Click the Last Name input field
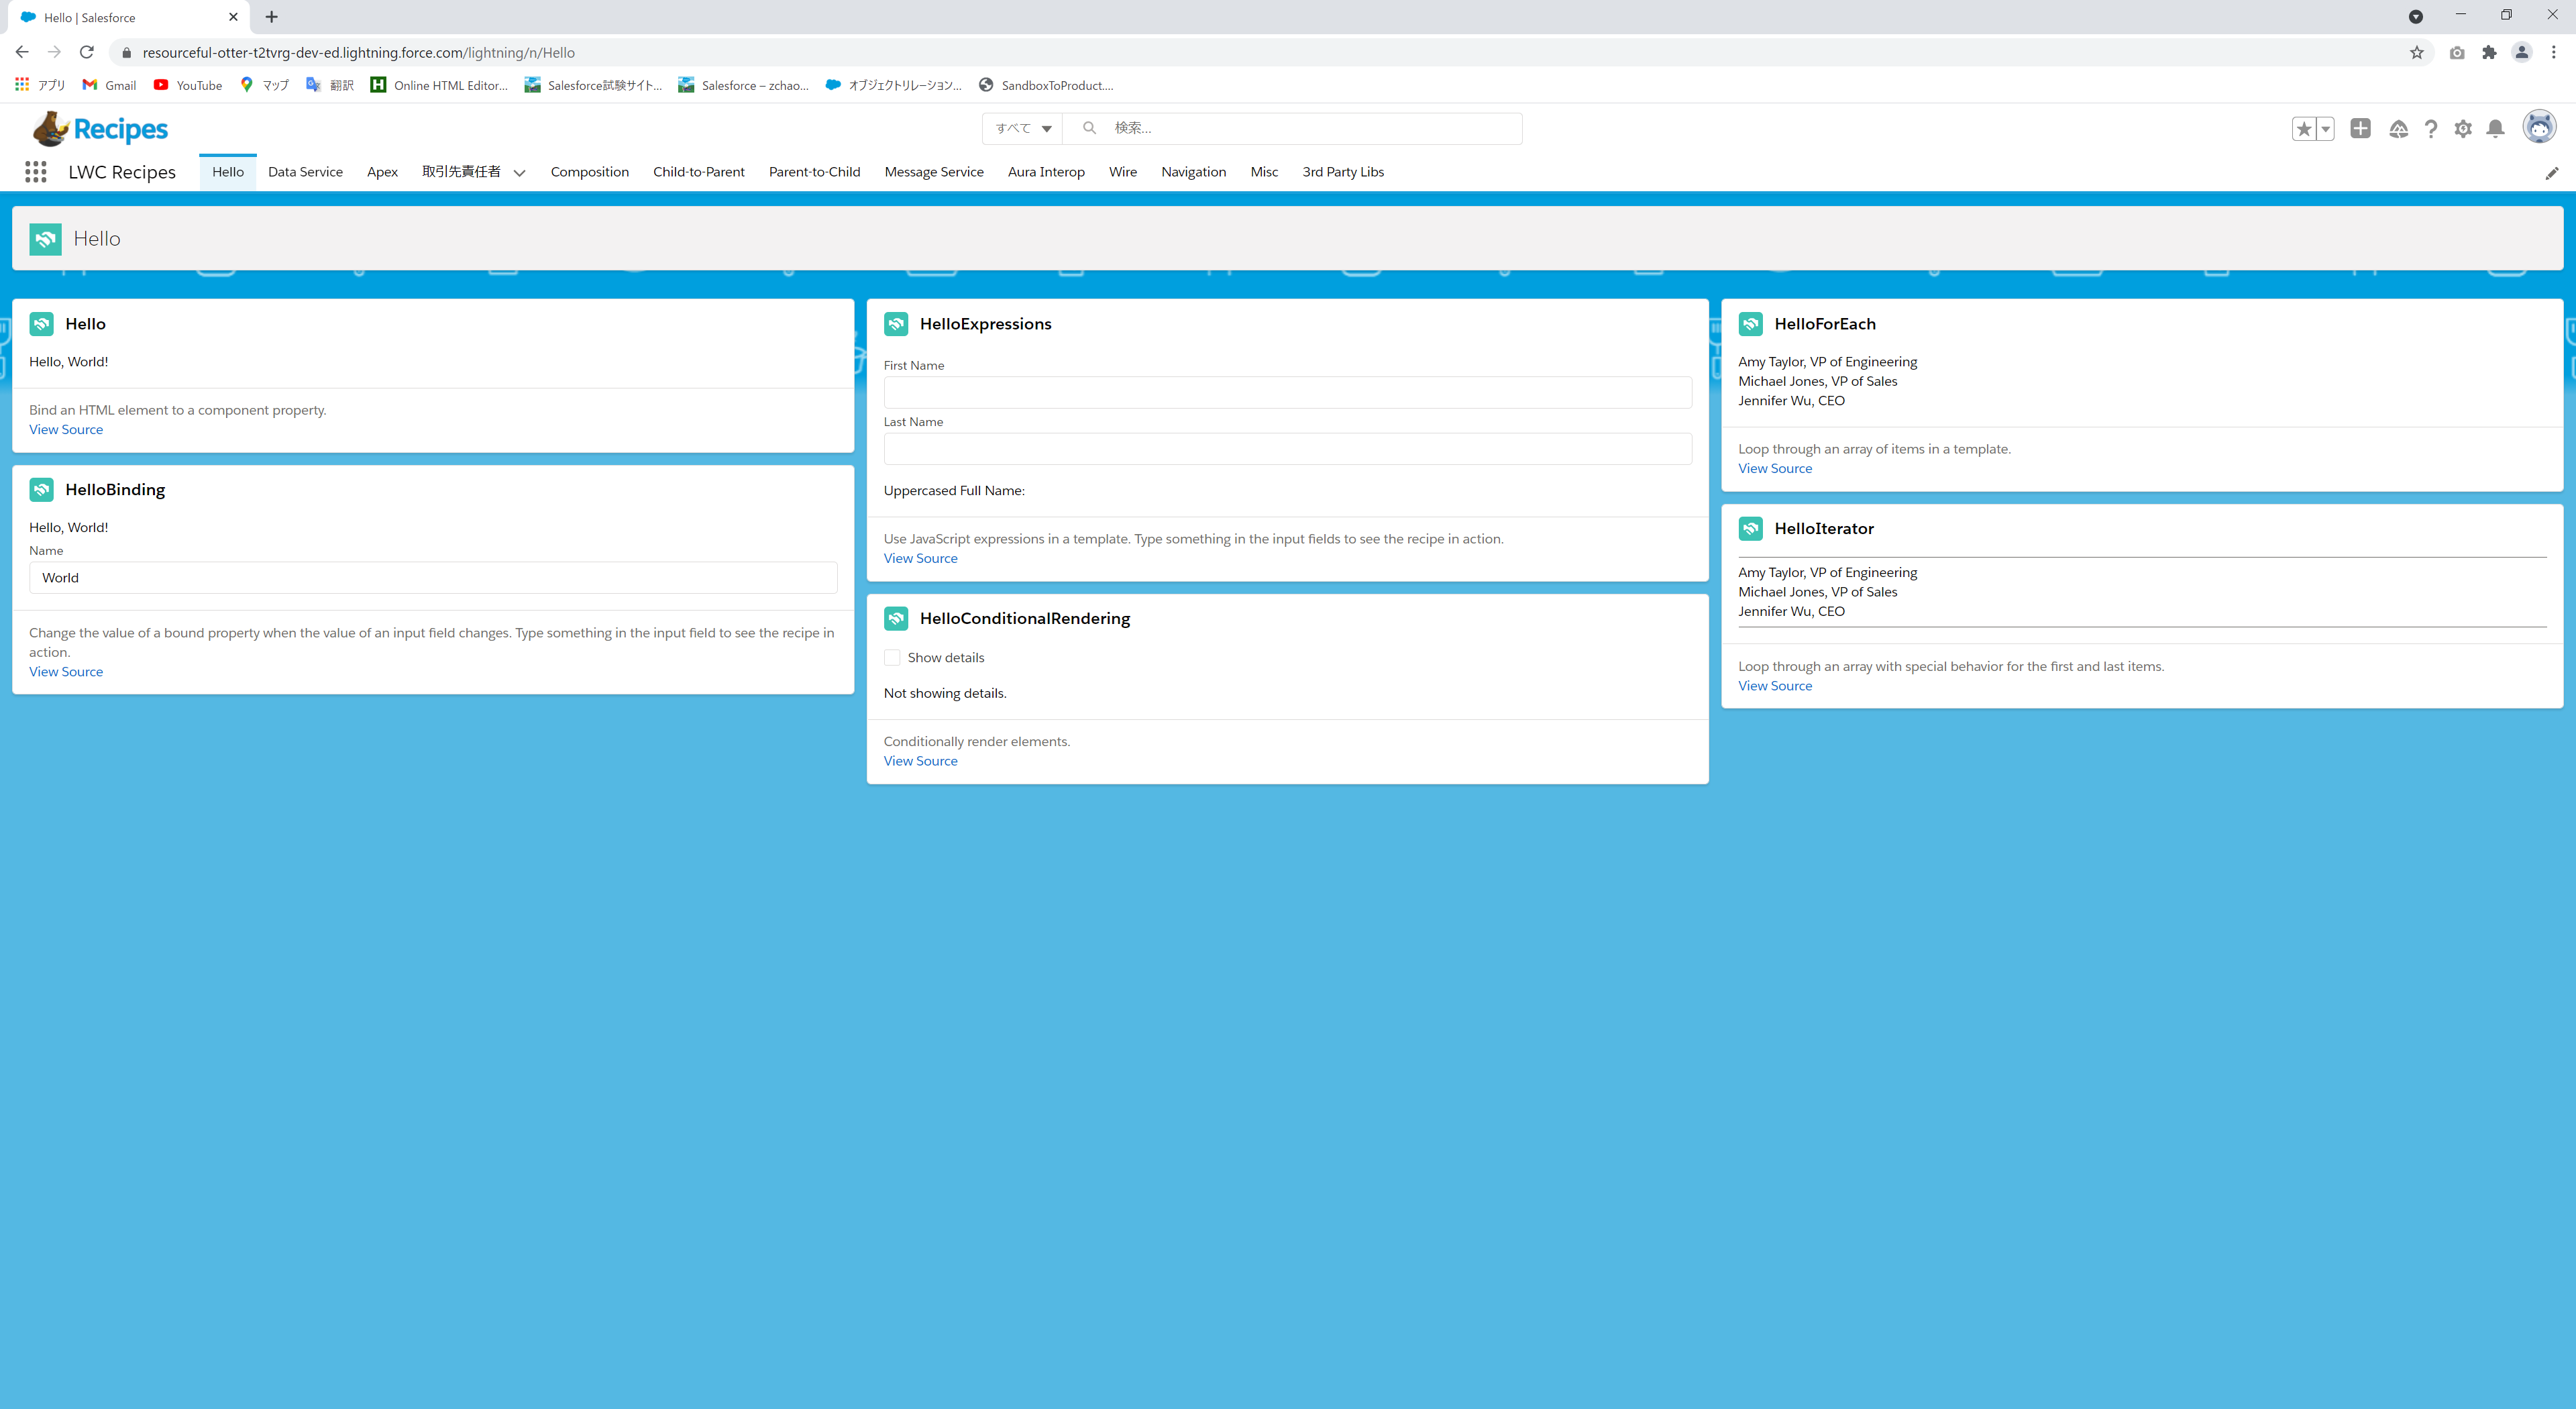The height and width of the screenshot is (1409, 2576). click(1288, 449)
